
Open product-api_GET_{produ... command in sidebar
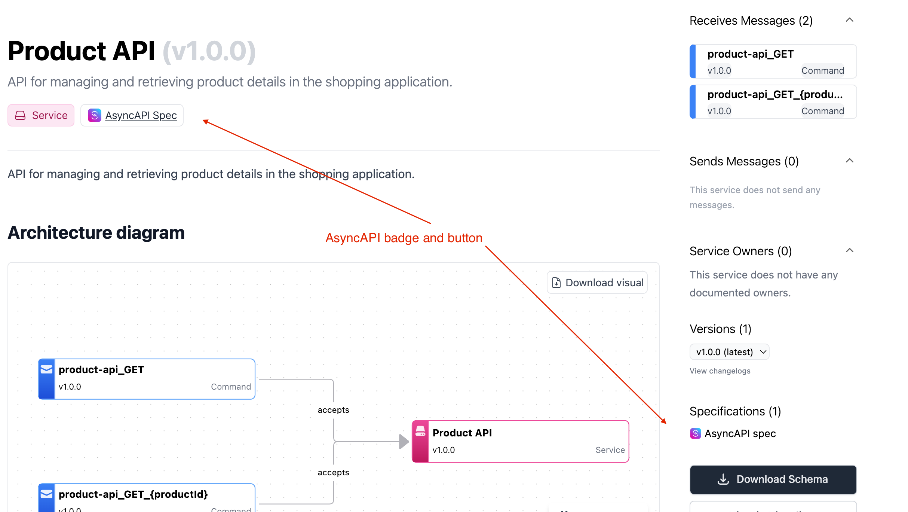(773, 102)
